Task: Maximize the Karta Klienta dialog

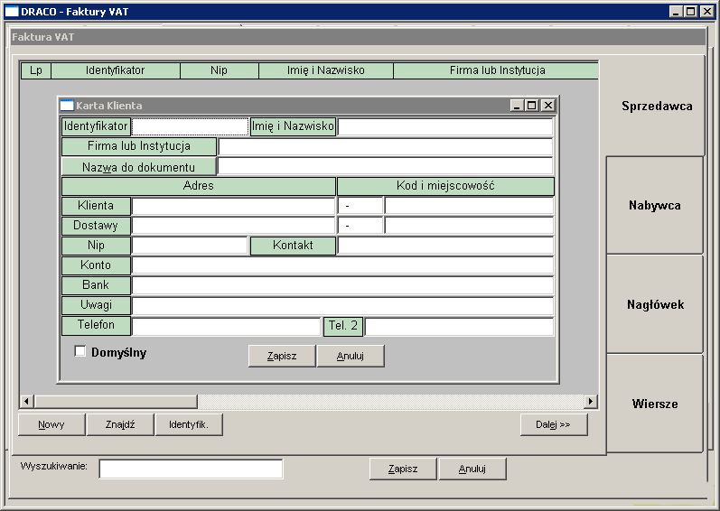Action: pos(532,106)
